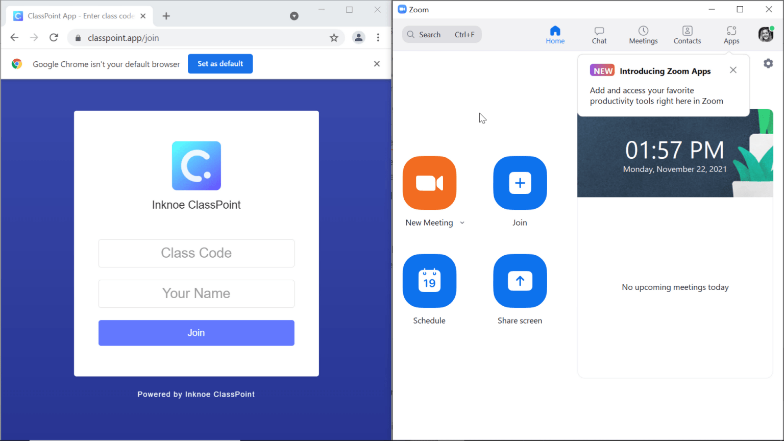Open the Schedule calendar icon in Zoom

point(429,281)
